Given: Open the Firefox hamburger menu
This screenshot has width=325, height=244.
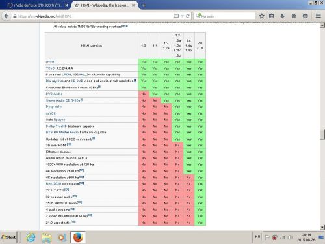Looking at the screenshot, I should [x=318, y=16].
